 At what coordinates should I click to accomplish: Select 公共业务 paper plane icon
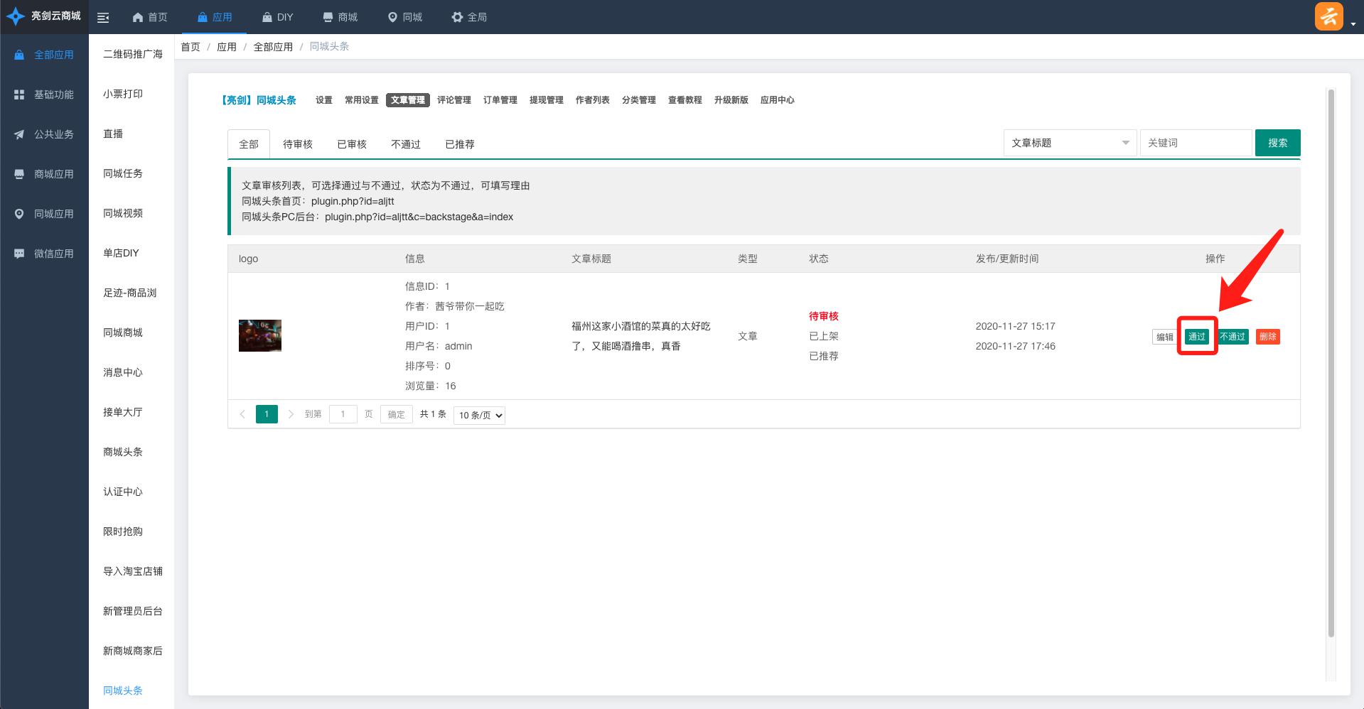tap(19, 134)
